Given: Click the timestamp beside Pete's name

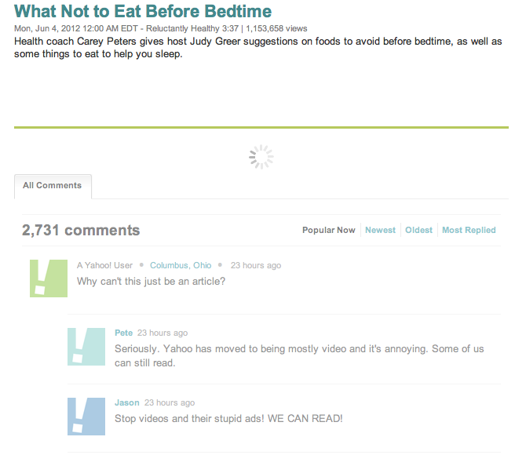Looking at the screenshot, I should [x=163, y=333].
